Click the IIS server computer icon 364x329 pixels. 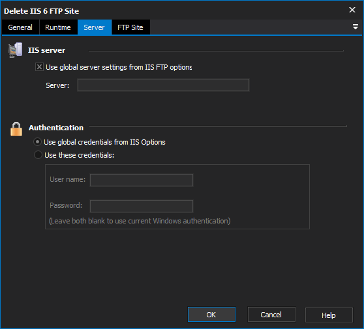click(15, 50)
